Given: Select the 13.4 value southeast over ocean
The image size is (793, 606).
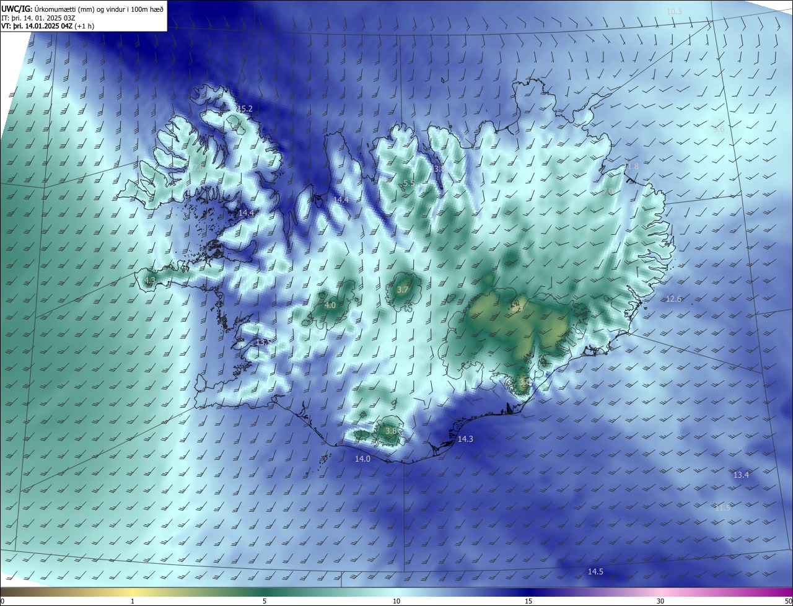Looking at the screenshot, I should pos(741,475).
